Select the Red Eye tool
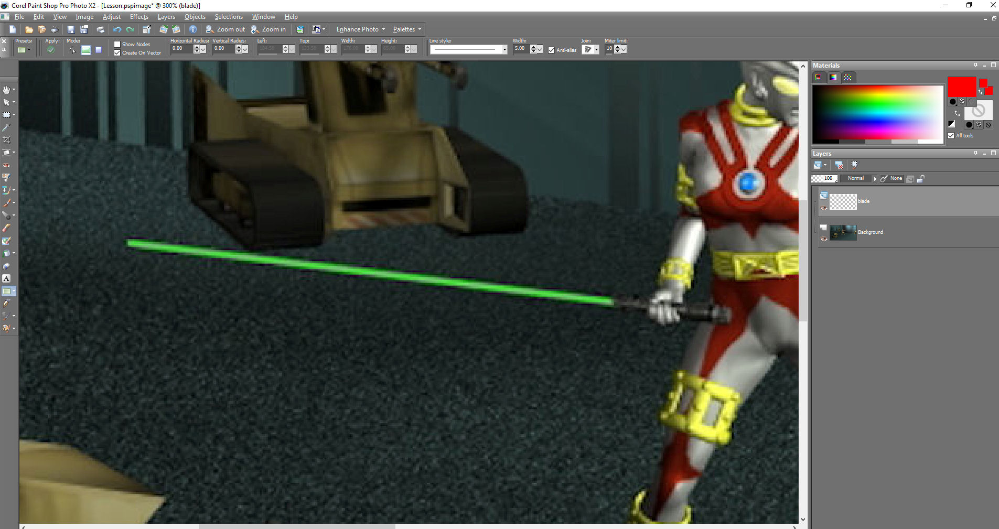The height and width of the screenshot is (529, 999). click(x=6, y=165)
